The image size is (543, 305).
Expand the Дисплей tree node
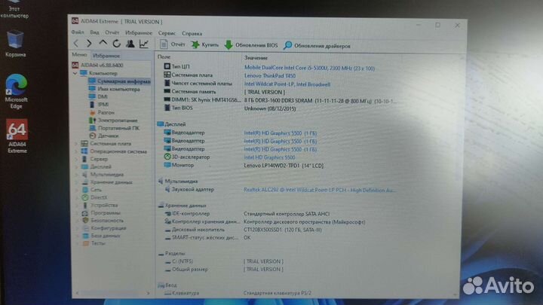76,166
